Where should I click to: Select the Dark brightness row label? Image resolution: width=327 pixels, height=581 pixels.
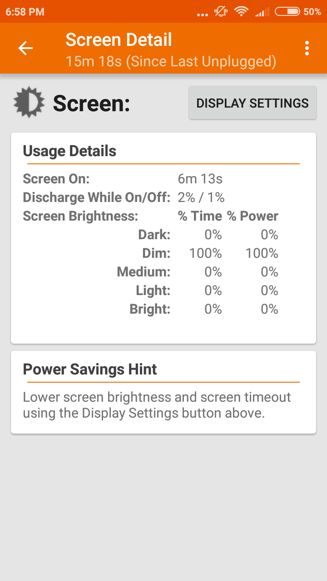click(154, 235)
